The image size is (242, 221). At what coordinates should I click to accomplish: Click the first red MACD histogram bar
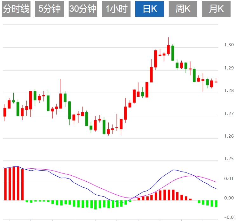(5, 184)
